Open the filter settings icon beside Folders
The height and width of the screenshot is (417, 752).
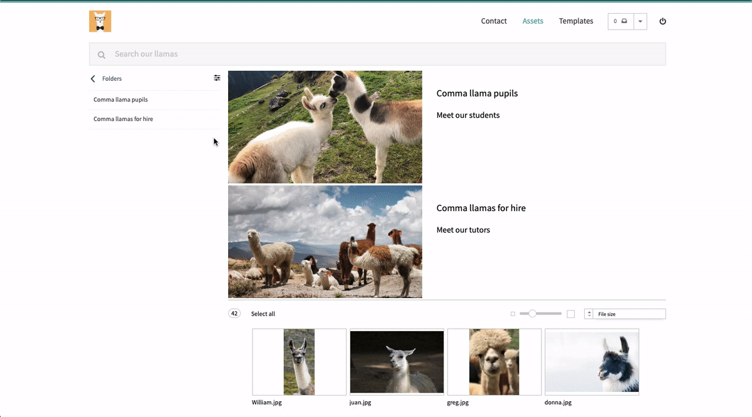click(x=217, y=78)
